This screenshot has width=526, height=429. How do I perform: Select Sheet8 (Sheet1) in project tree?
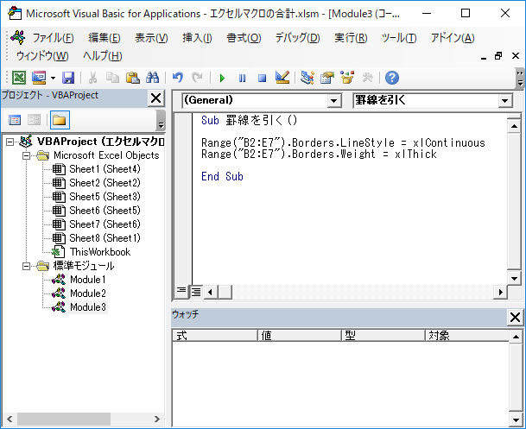point(105,238)
